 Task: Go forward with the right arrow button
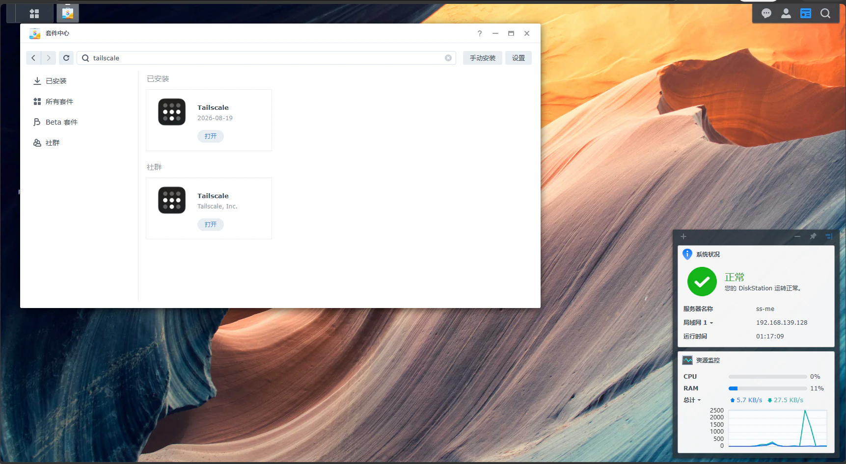click(49, 58)
